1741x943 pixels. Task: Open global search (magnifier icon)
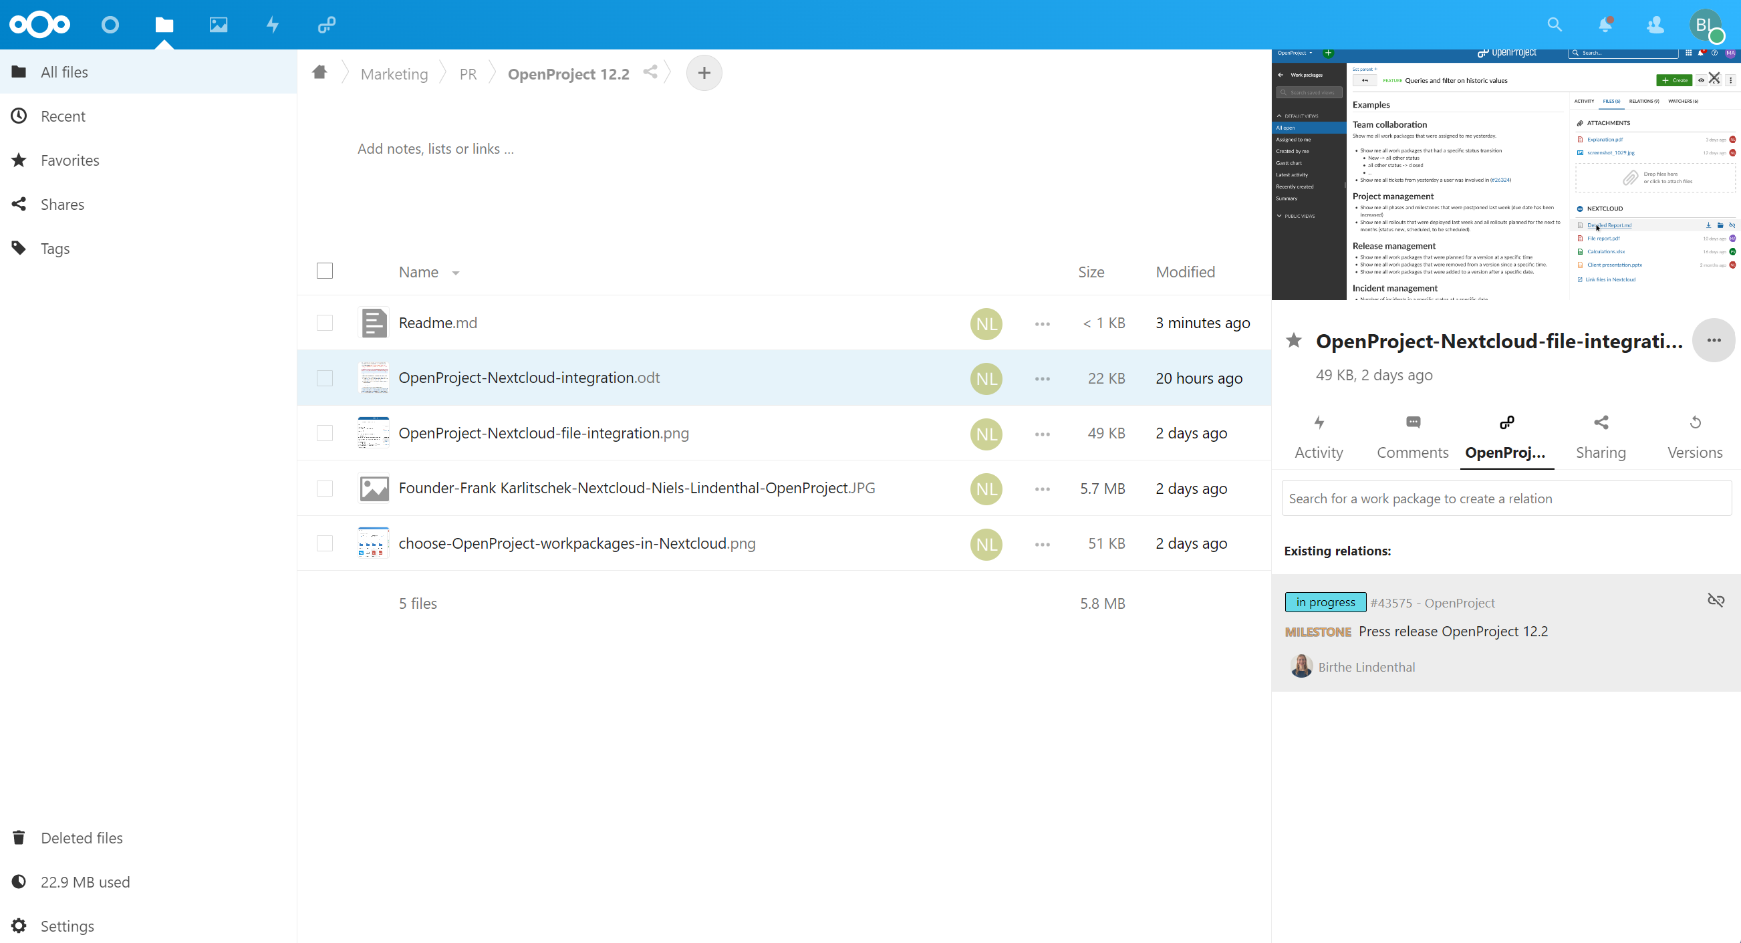[1555, 25]
